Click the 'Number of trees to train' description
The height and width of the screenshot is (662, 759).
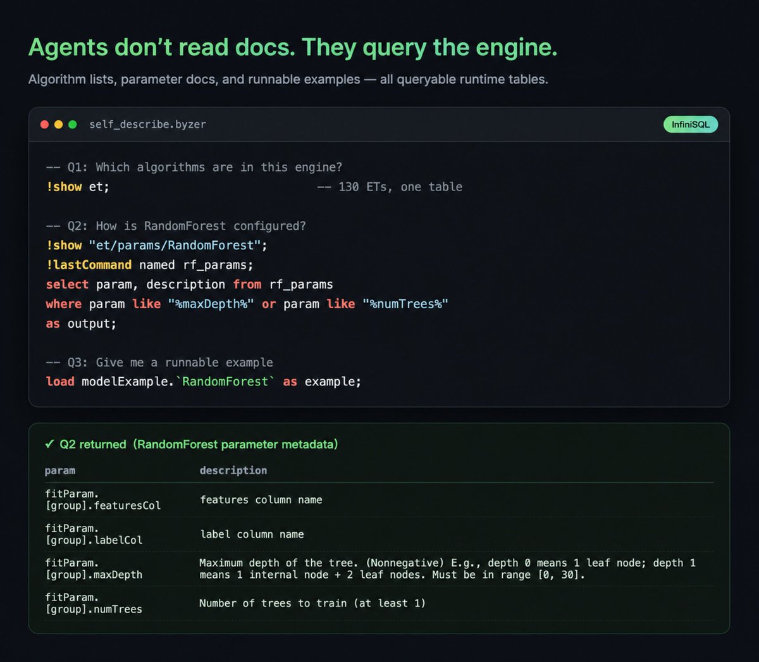[x=312, y=603]
